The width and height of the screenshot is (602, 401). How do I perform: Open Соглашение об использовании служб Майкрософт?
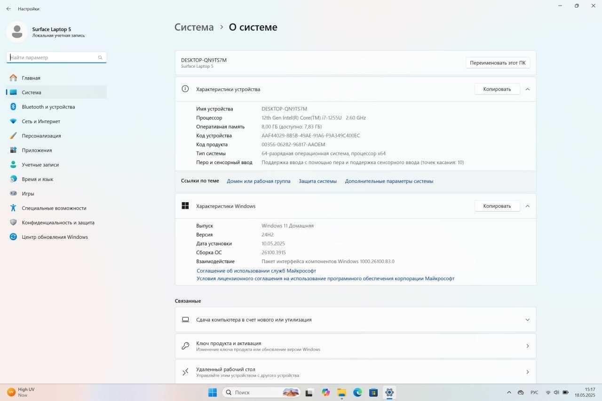[256, 271]
